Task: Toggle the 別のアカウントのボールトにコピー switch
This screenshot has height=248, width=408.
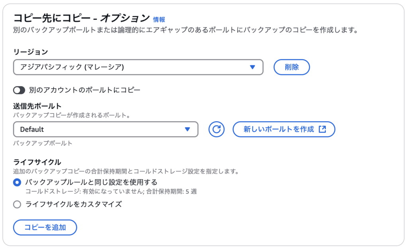Action: click(x=19, y=90)
